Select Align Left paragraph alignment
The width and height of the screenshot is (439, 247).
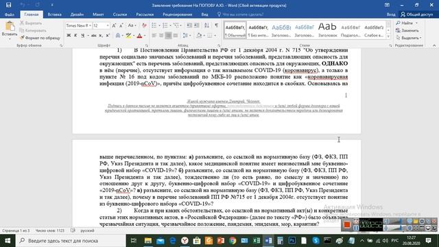tap(154, 36)
